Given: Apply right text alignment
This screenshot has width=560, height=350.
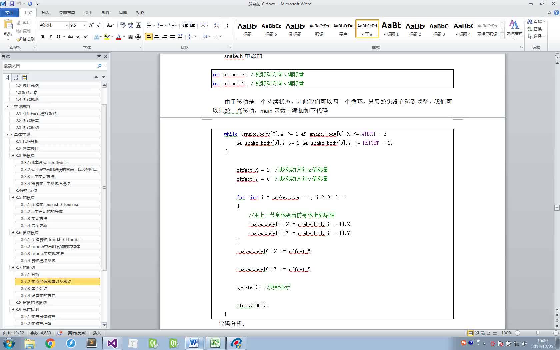Looking at the screenshot, I should click(164, 37).
